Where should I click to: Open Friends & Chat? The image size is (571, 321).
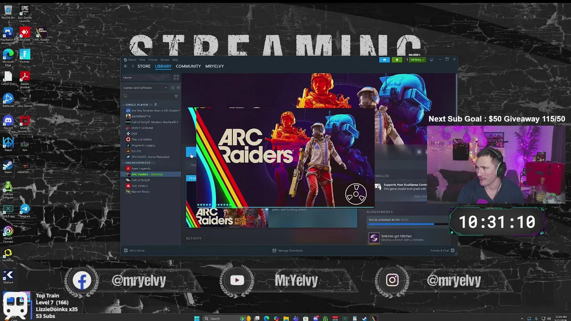click(x=442, y=251)
